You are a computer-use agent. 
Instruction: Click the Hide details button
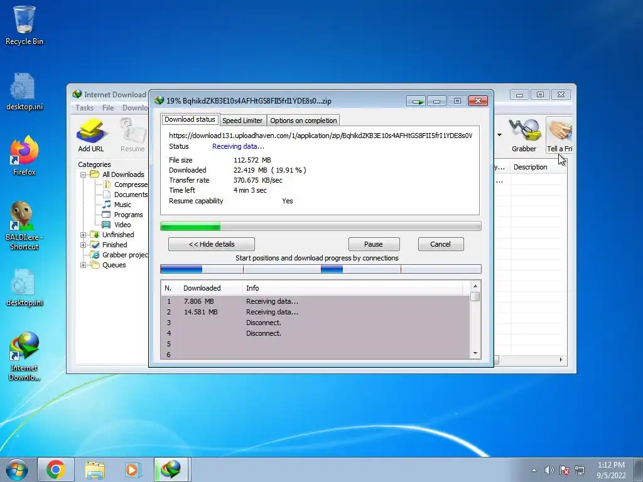212,244
